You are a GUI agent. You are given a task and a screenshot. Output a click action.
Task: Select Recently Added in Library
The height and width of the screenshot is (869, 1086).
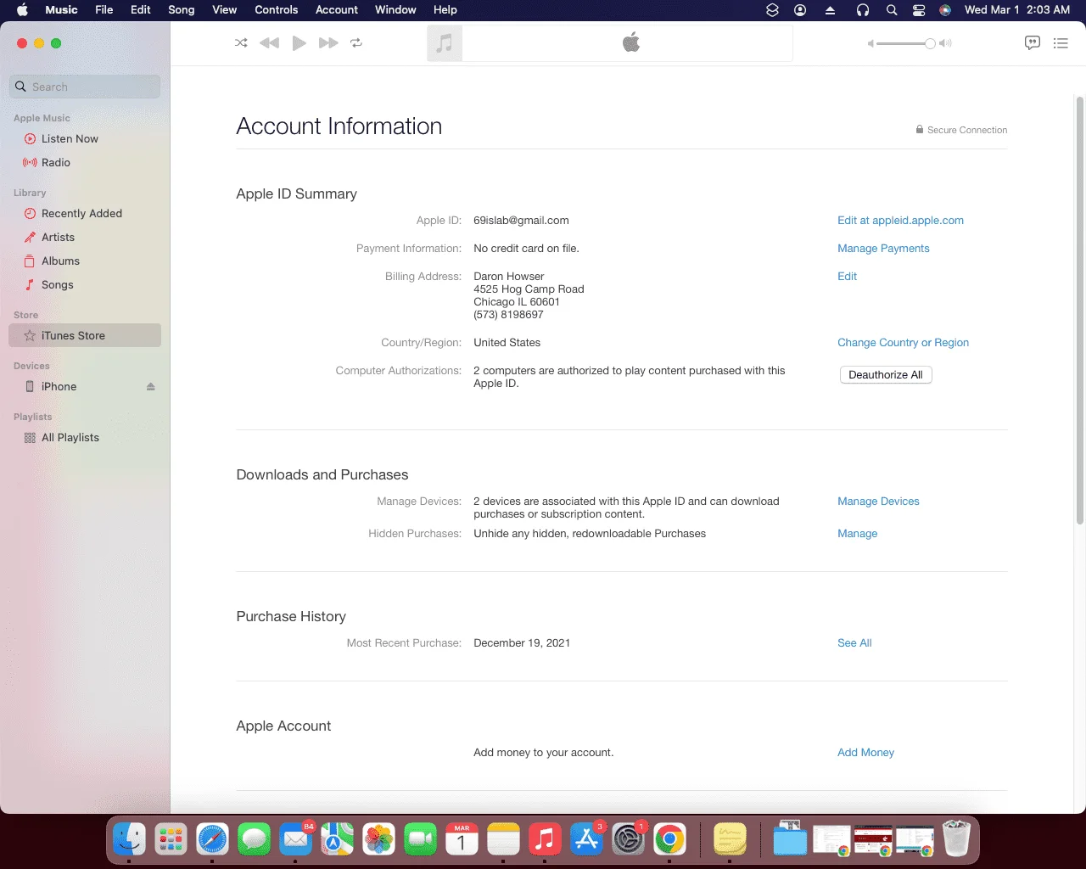81,213
